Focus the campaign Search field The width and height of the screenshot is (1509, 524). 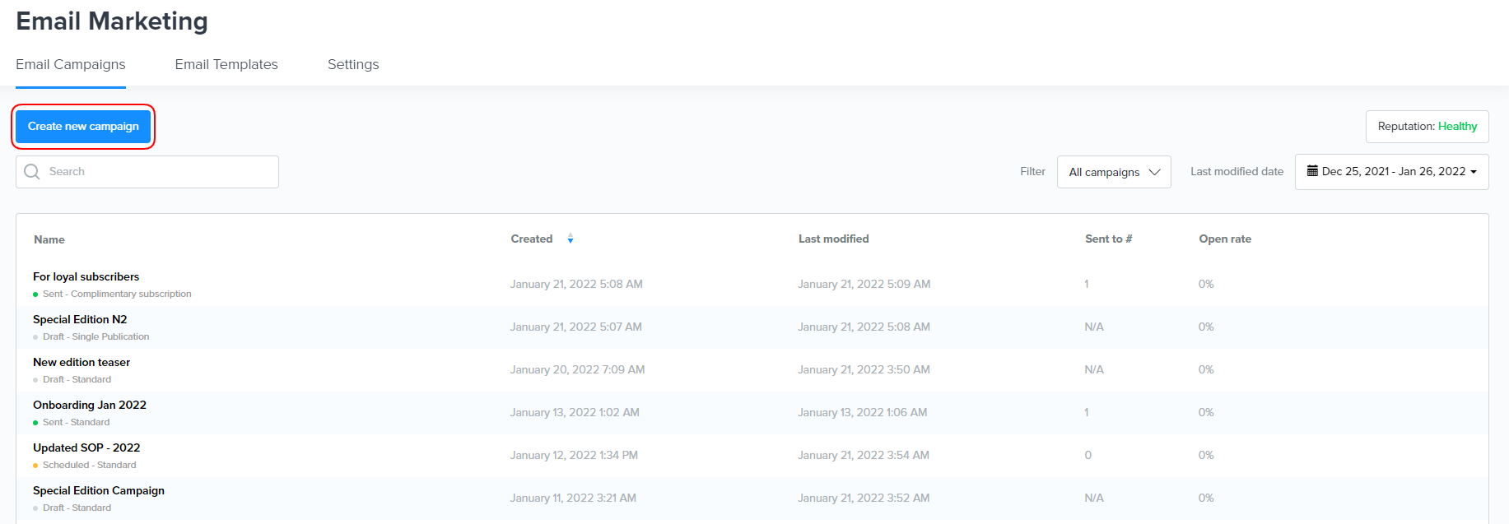click(156, 172)
